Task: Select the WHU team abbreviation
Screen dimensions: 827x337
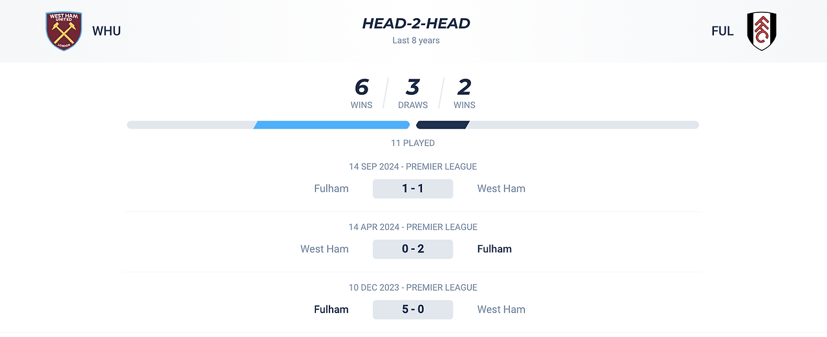Action: pos(107,31)
